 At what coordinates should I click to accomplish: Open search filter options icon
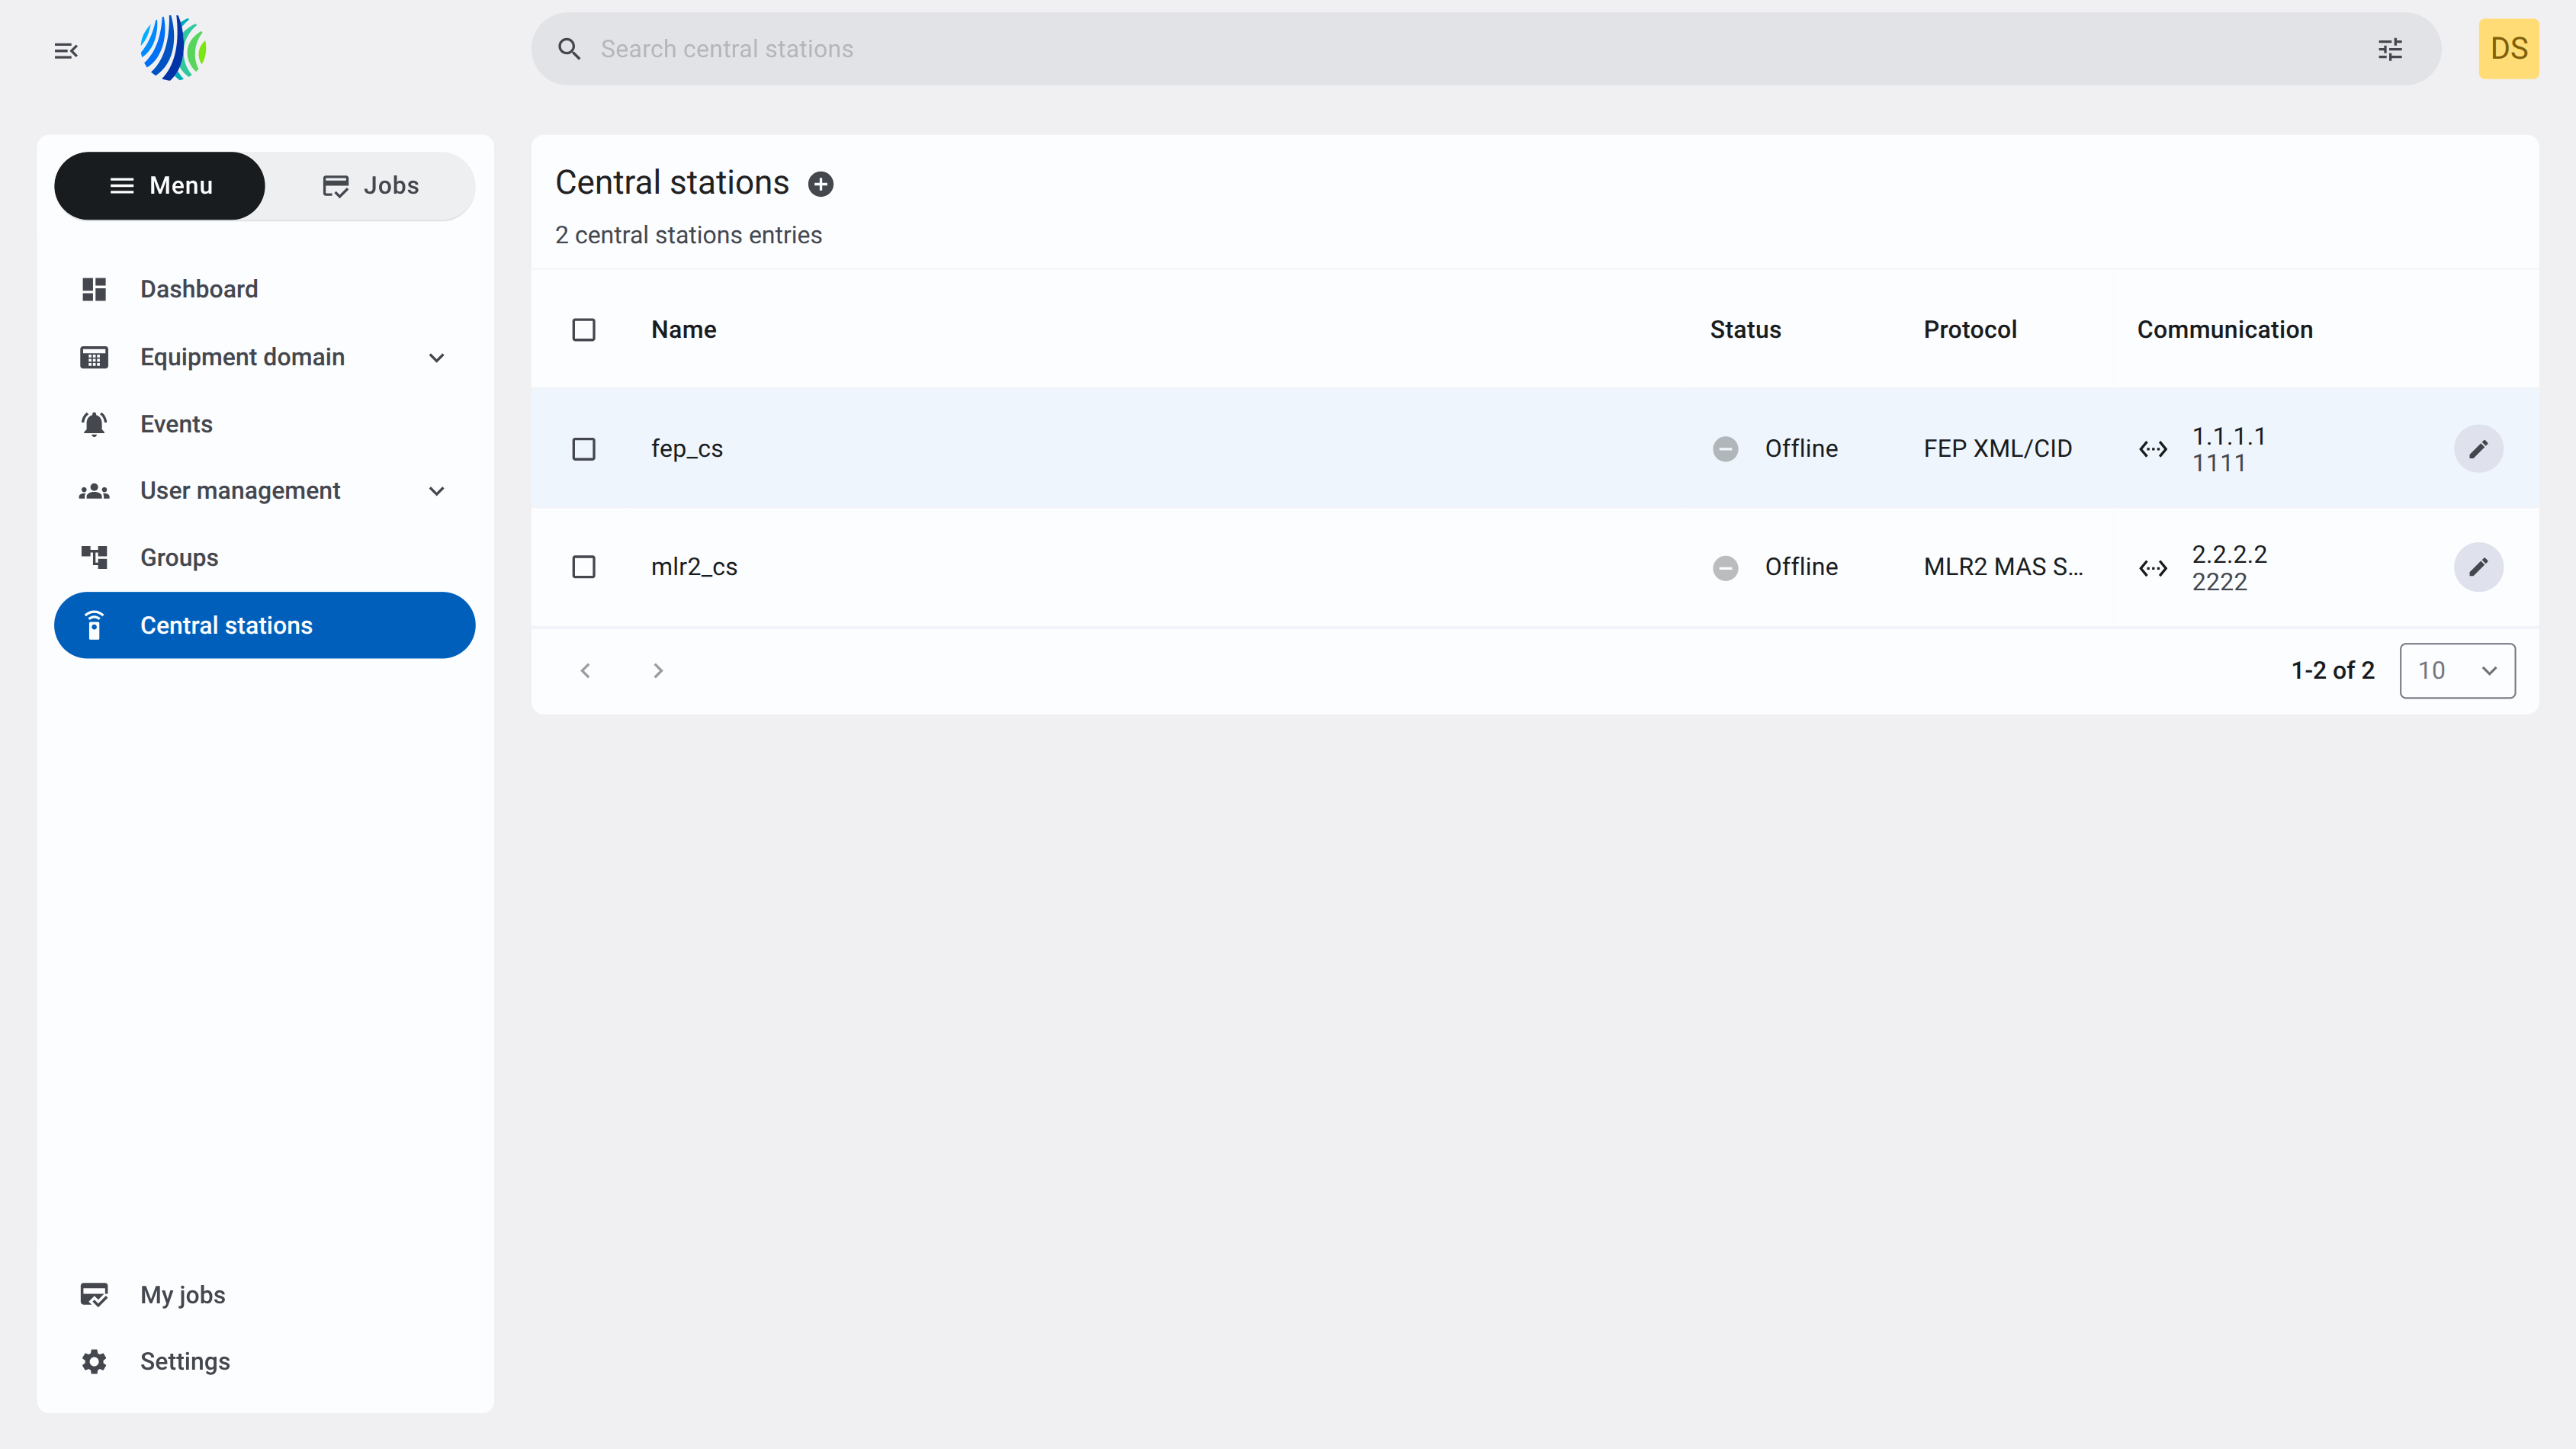(2390, 49)
